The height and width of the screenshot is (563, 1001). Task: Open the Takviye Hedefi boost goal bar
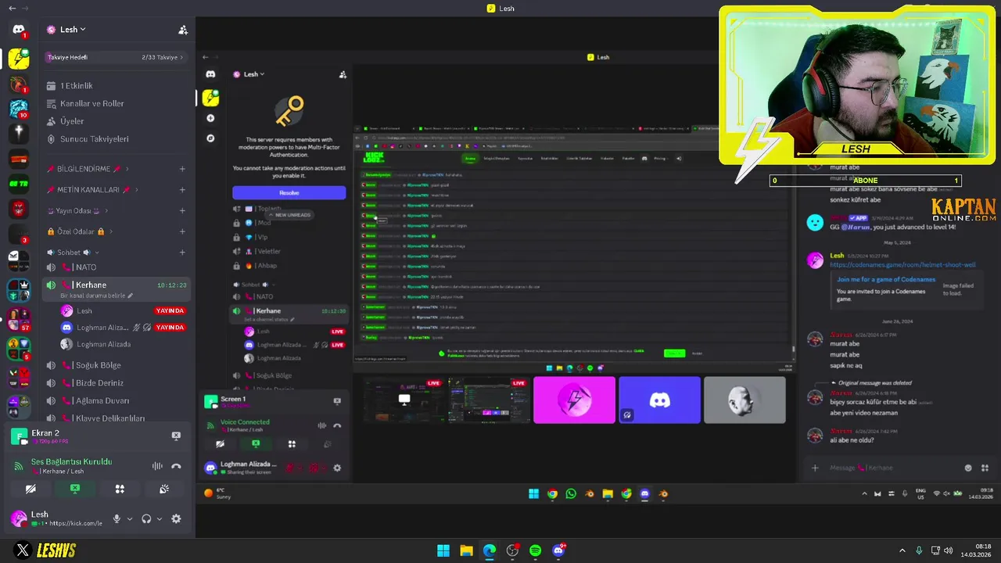click(x=116, y=57)
